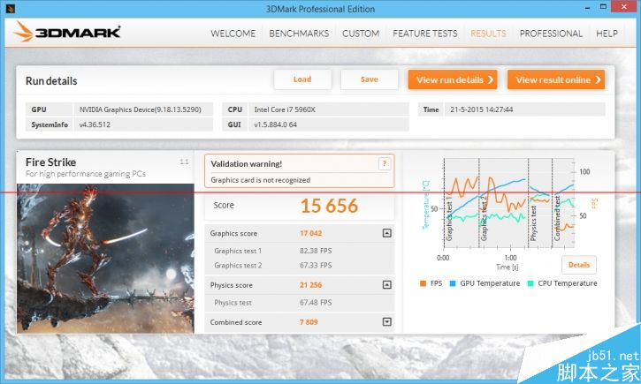Open the Feature Tests tab
This screenshot has width=641, height=384.
pos(425,34)
